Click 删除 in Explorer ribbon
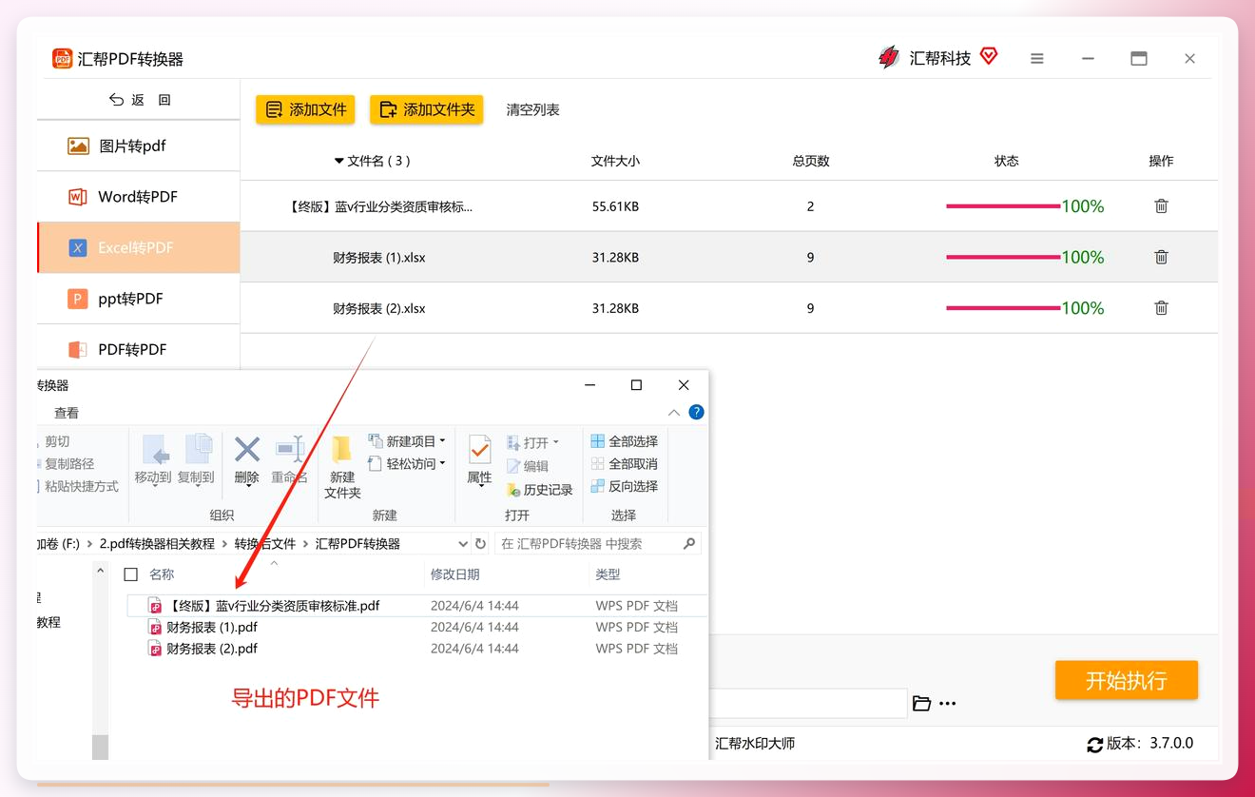The image size is (1255, 797). point(247,460)
